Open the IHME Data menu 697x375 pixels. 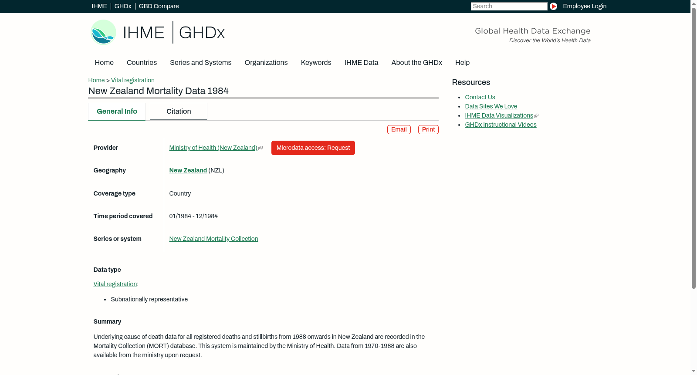coord(361,62)
